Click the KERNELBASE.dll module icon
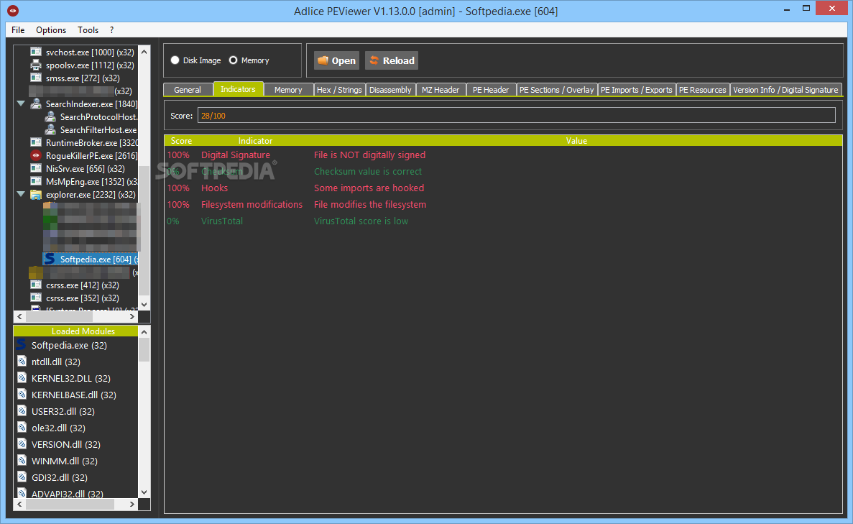The width and height of the screenshot is (853, 524). point(22,395)
